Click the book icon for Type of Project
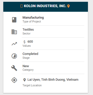The height and width of the screenshot is (95, 93). coord(14,20)
